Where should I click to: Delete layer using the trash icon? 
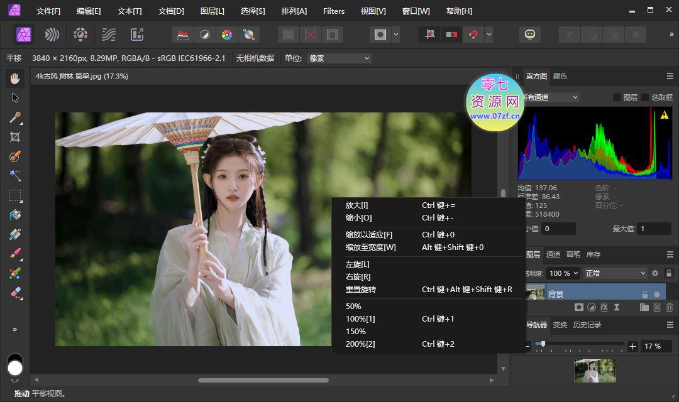point(670,307)
